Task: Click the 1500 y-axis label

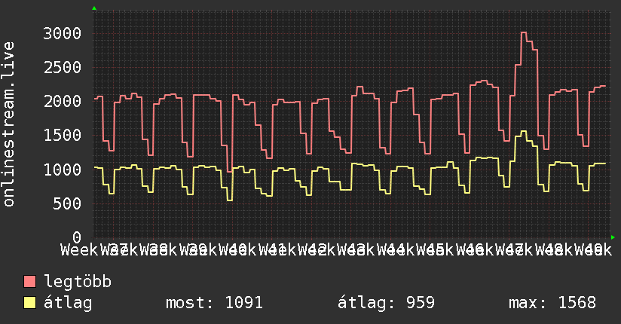Action: [x=63, y=136]
